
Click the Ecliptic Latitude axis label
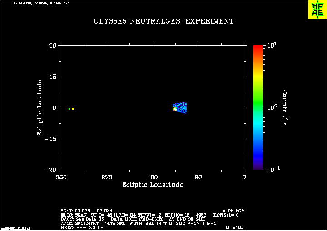click(x=40, y=107)
